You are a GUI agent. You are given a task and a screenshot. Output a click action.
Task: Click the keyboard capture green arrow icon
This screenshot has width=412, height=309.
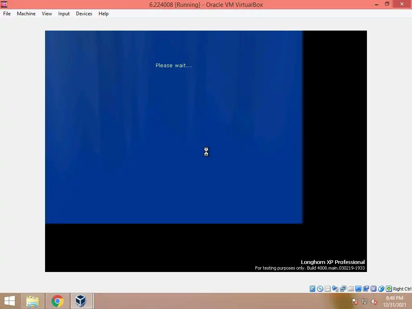click(x=389, y=289)
